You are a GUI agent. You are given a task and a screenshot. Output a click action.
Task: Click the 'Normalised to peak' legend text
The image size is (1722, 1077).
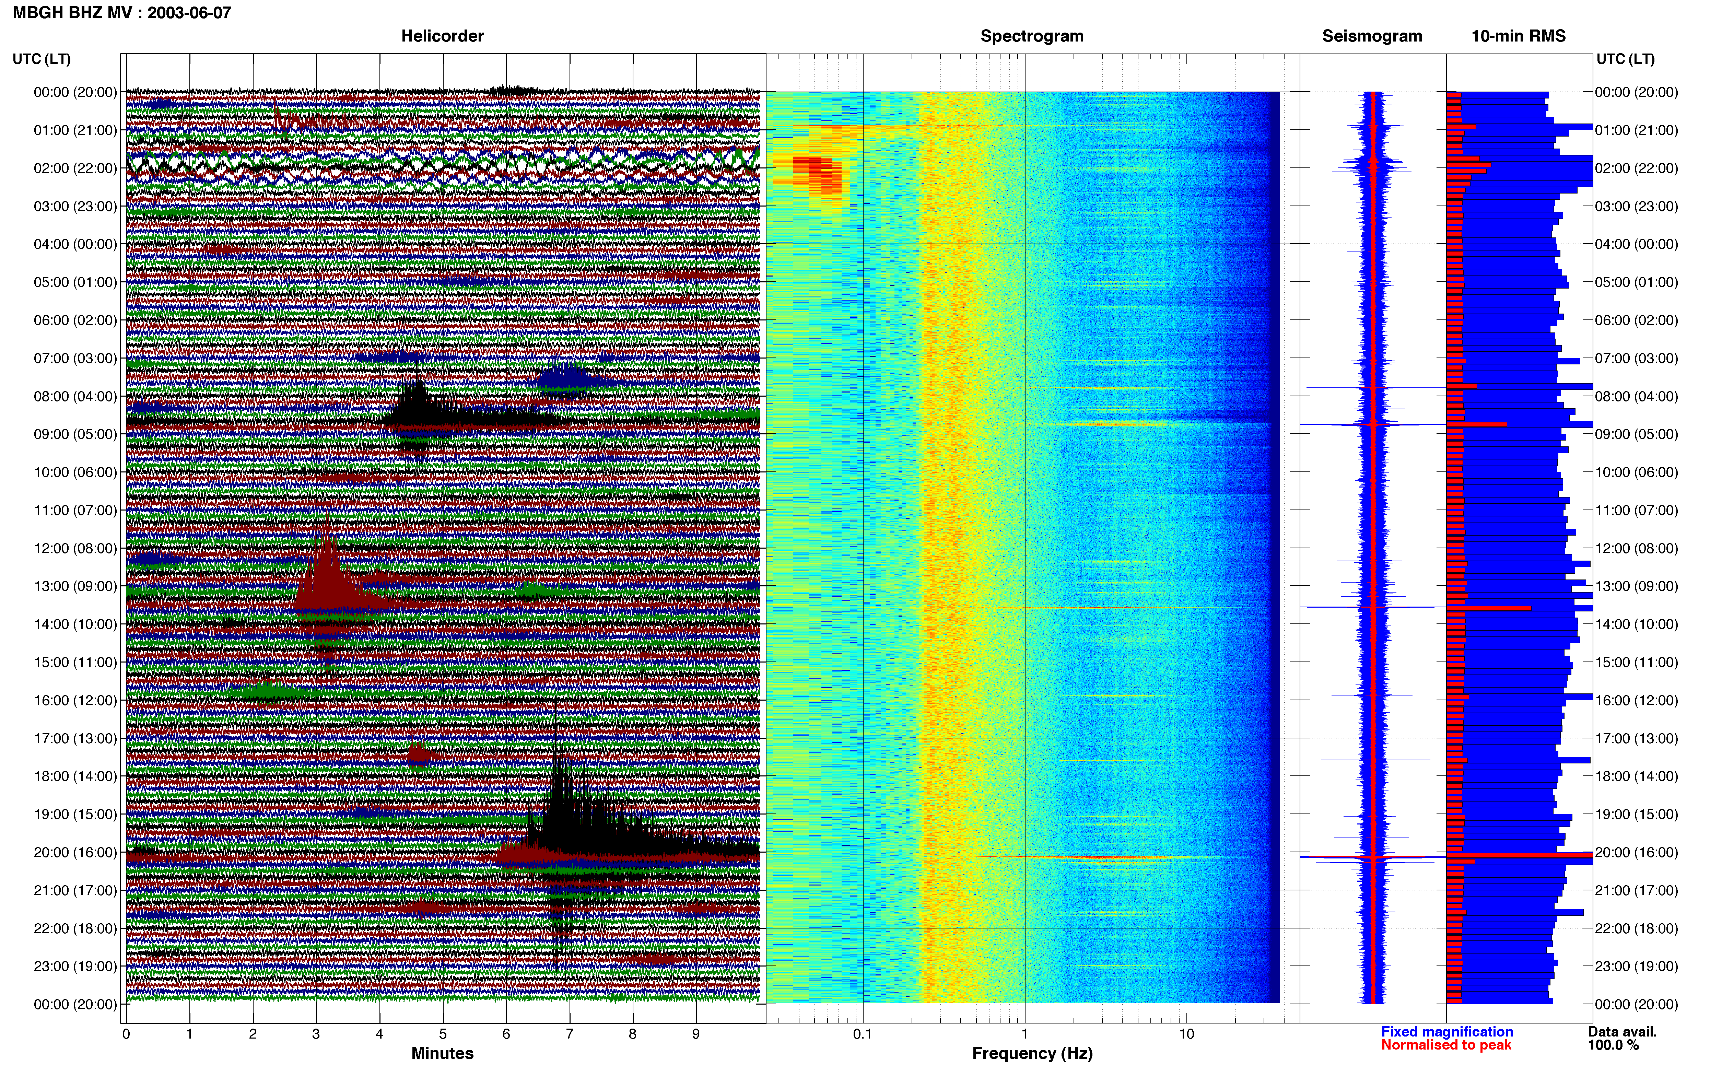tap(1446, 1045)
